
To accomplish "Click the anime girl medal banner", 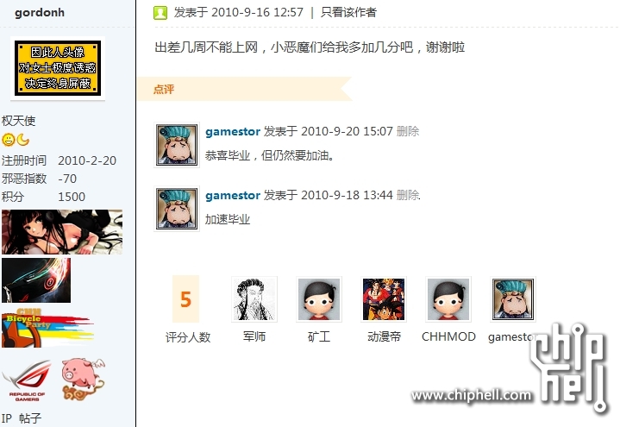I will 62,232.
